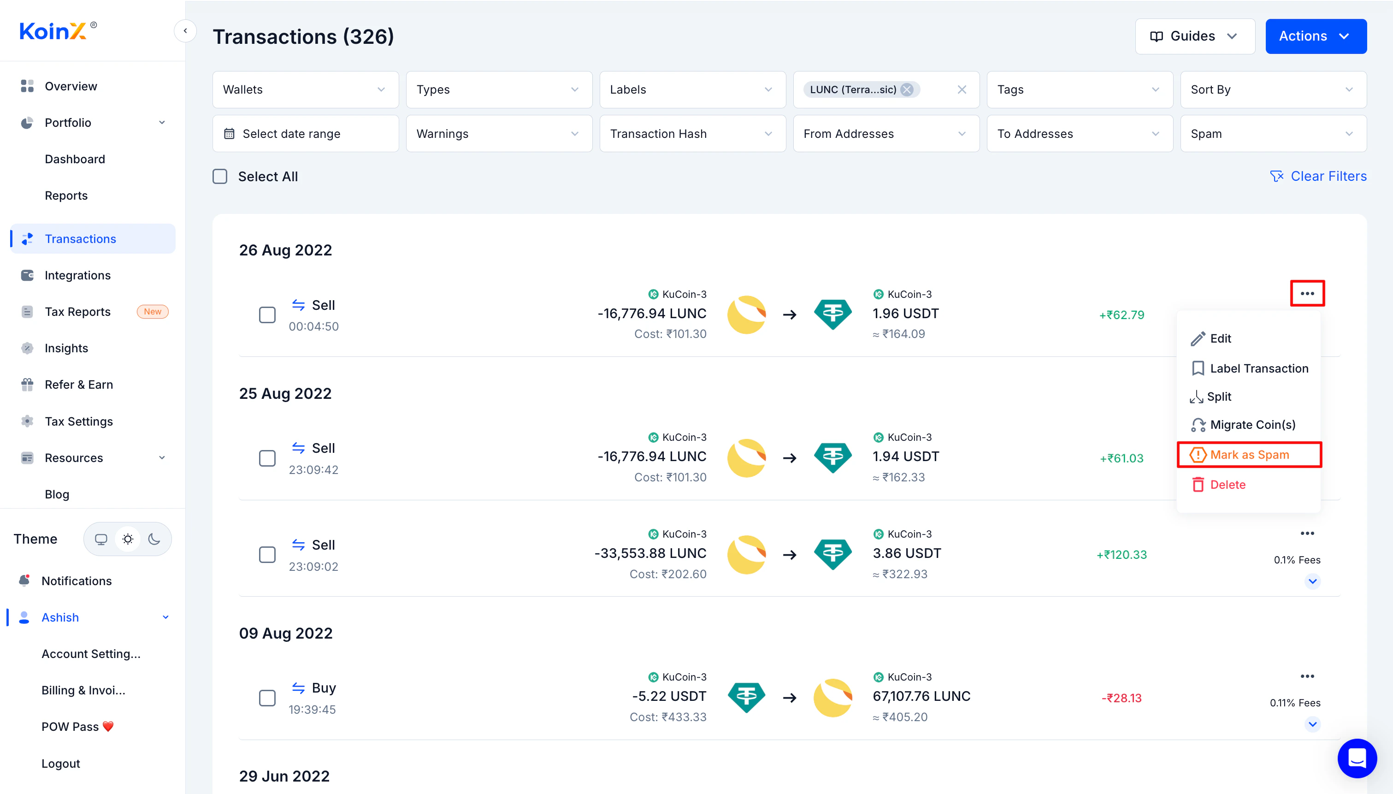Collapse the sidebar with arrow button
Screen dimensions: 1393x794
click(x=185, y=31)
